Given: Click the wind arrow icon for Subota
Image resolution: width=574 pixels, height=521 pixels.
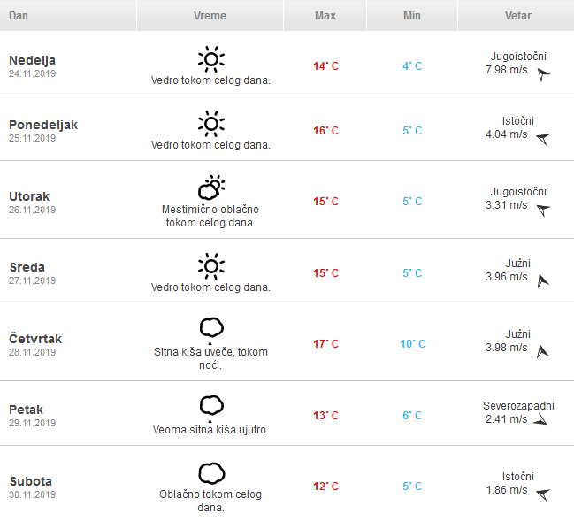Looking at the screenshot, I should [x=542, y=494].
